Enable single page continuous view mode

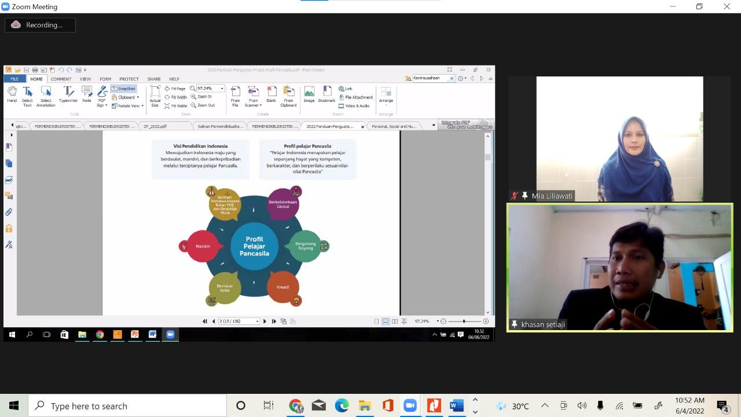click(x=386, y=321)
